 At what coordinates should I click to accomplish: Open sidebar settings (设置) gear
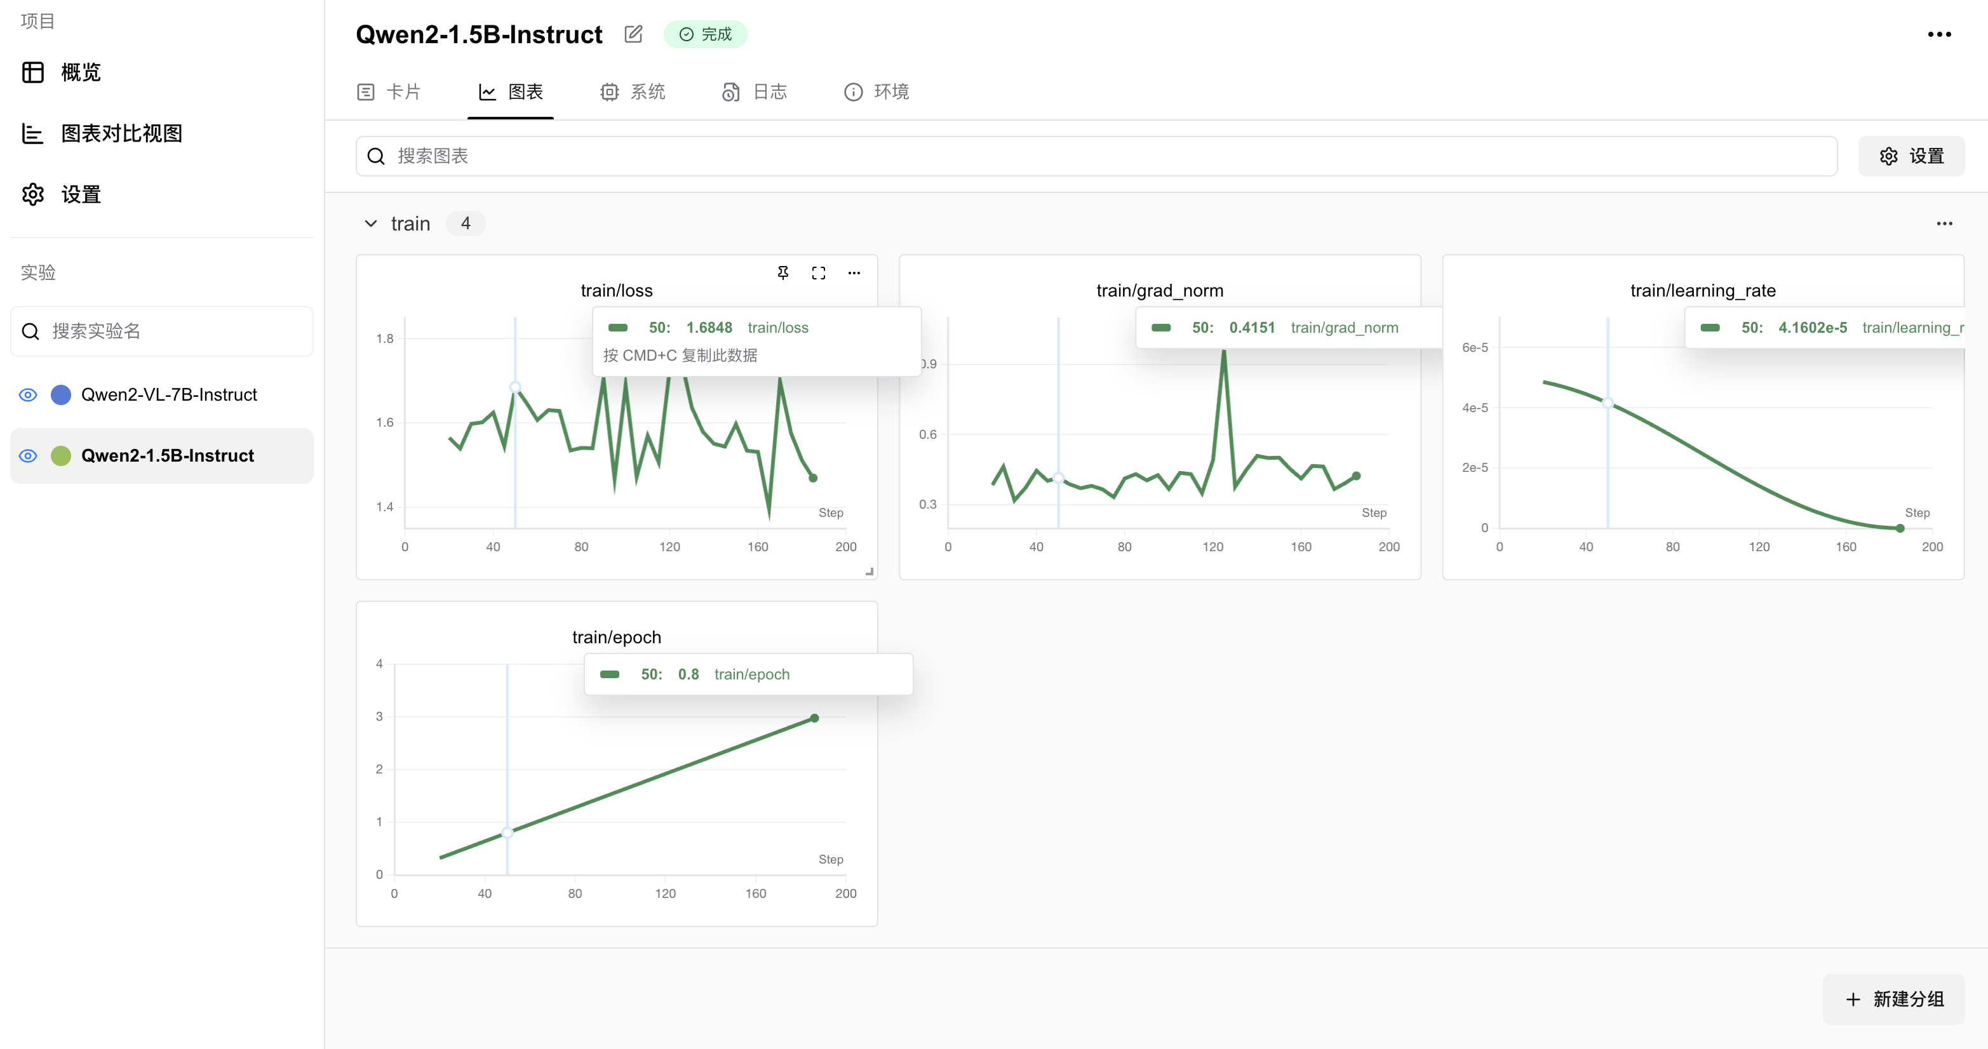tap(32, 194)
